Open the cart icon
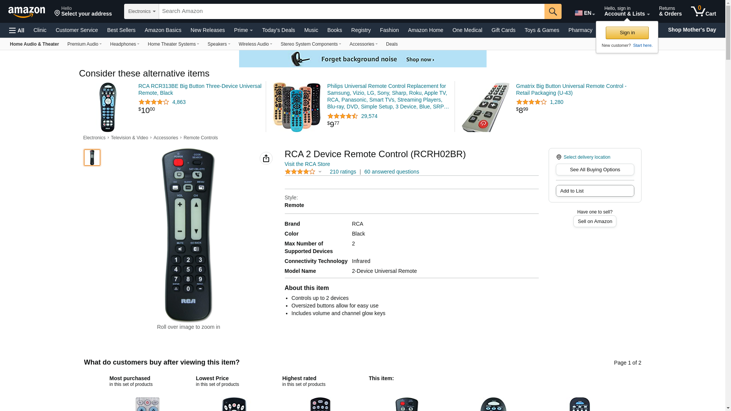 (704, 11)
